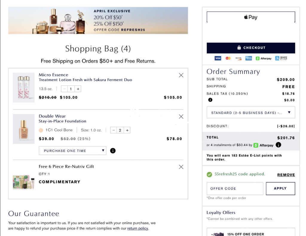This screenshot has width=306, height=236.
Task: Click the Checkout button
Action: [x=251, y=48]
